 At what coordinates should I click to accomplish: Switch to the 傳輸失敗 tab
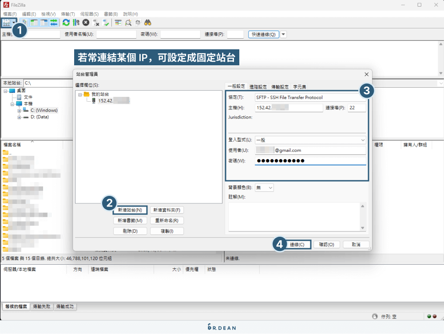tap(41, 306)
